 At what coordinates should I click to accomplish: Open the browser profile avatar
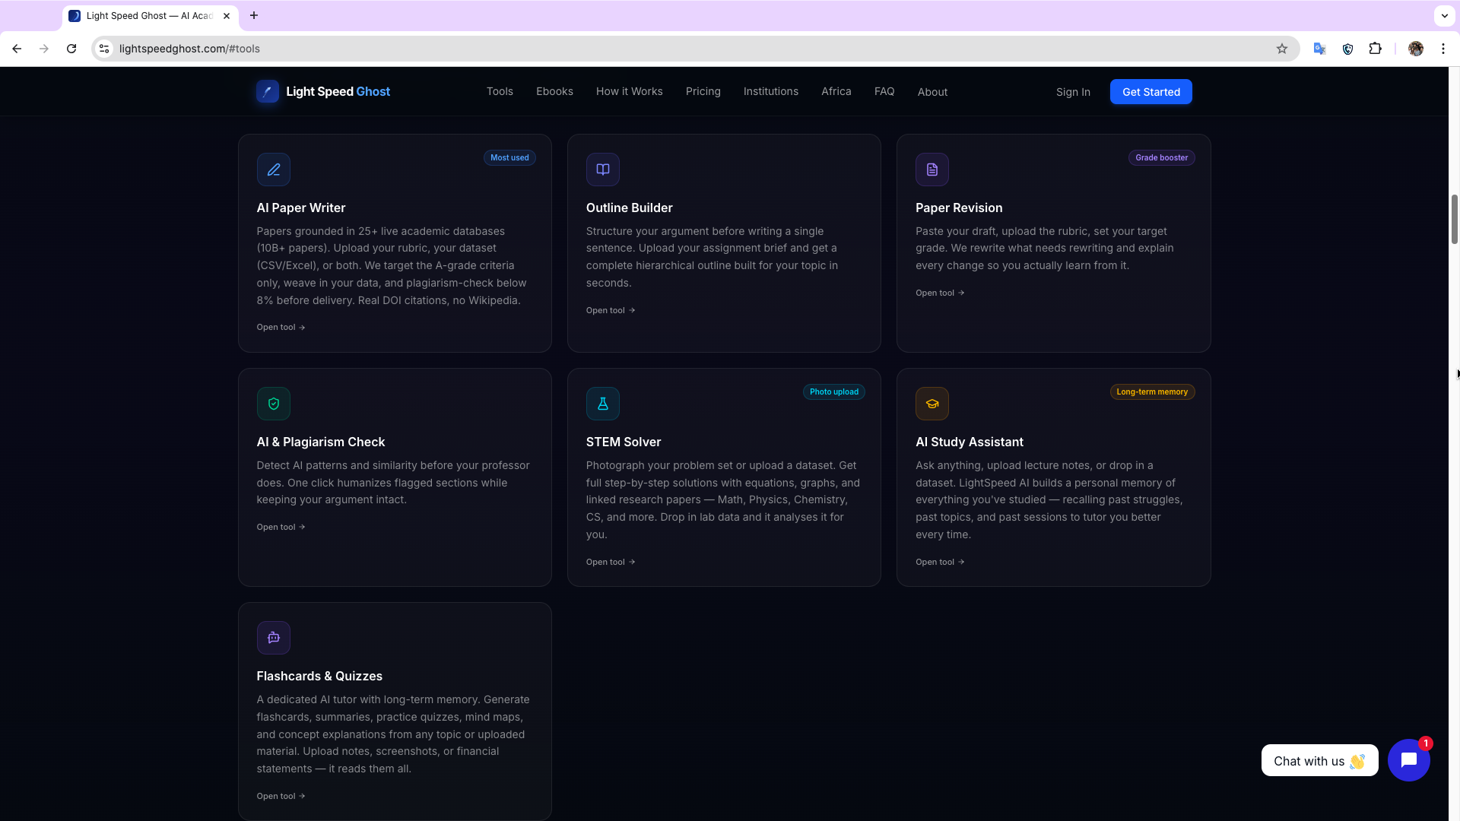(1416, 49)
